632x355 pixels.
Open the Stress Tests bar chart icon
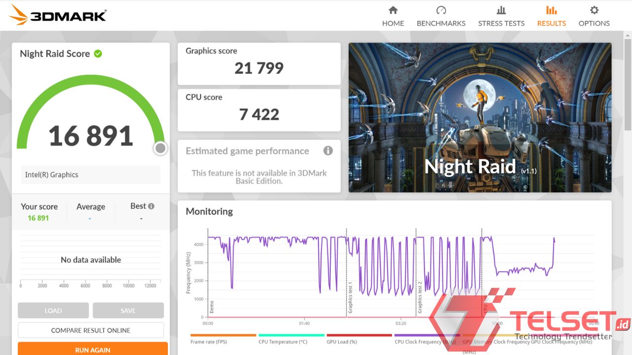501,10
